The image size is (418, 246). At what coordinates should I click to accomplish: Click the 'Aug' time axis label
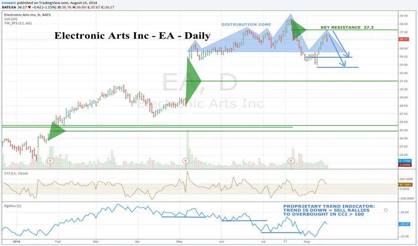click(x=307, y=242)
